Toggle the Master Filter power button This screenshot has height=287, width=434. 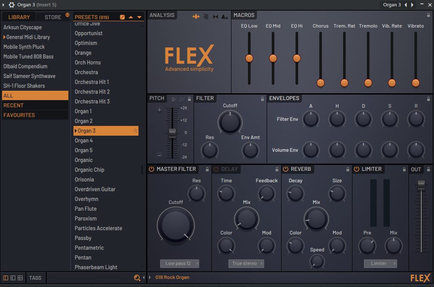pos(152,169)
